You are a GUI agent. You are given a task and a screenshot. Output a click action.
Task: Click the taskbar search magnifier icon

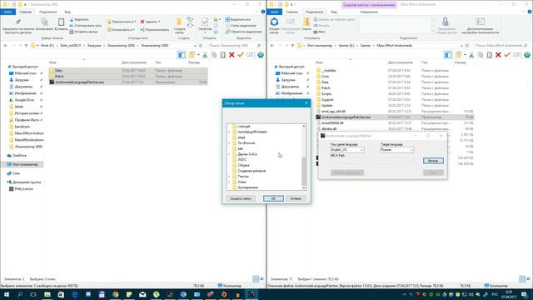pos(20,294)
